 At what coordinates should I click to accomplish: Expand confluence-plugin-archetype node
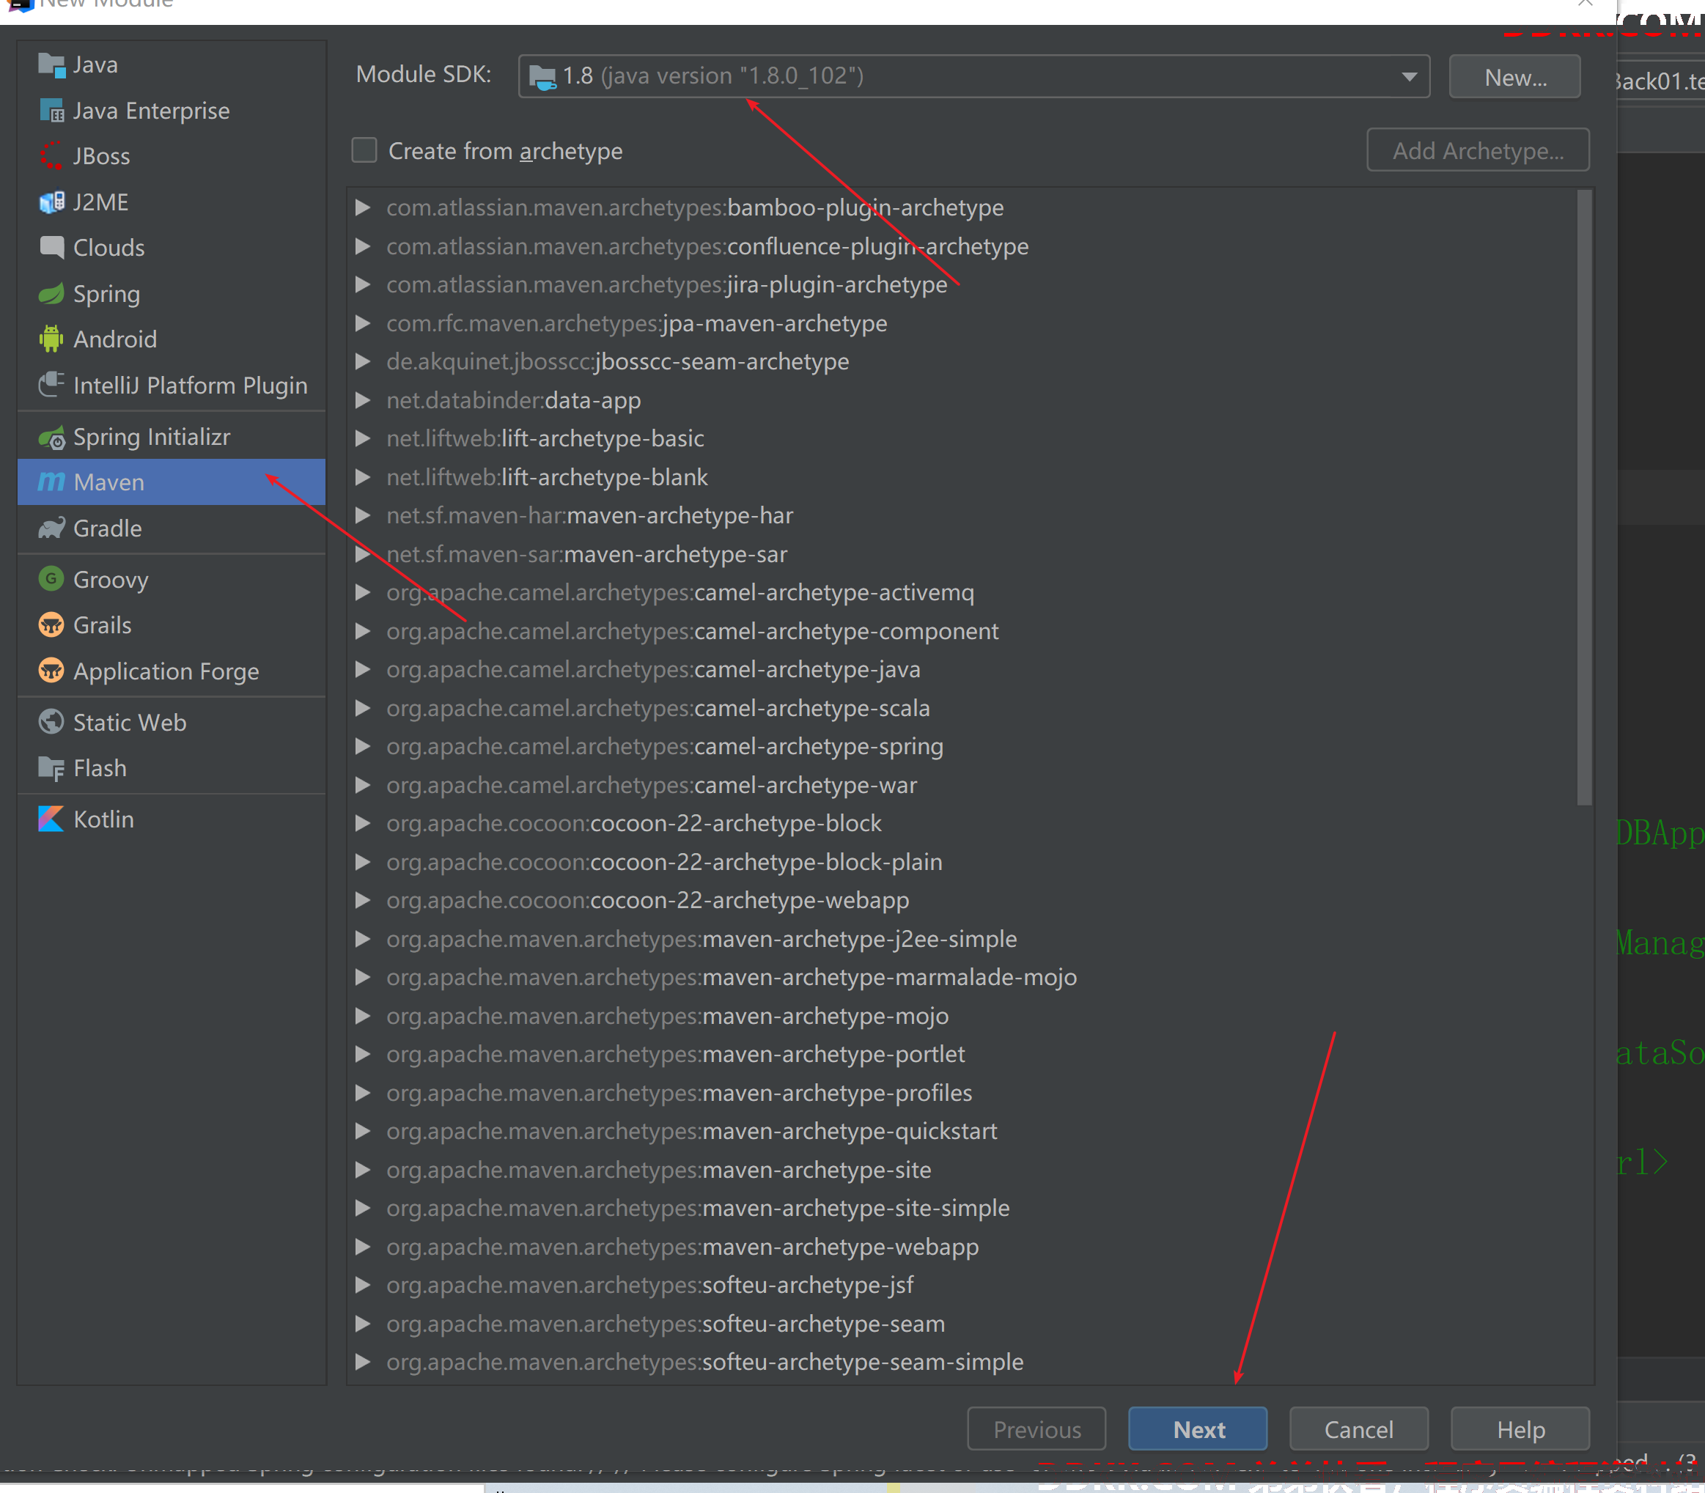point(363,246)
